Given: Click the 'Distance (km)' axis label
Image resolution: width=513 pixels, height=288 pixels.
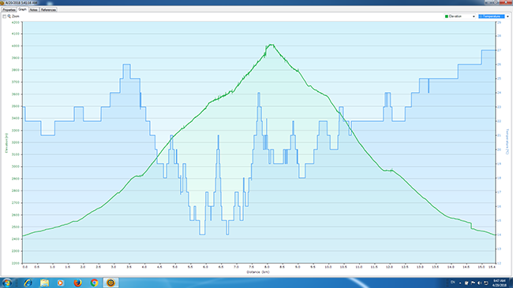Looking at the screenshot, I should [x=258, y=272].
